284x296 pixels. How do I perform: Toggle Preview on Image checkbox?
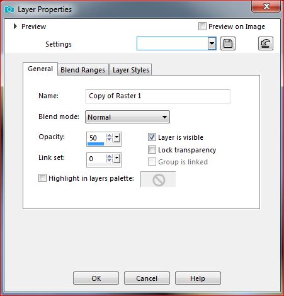[x=202, y=26]
